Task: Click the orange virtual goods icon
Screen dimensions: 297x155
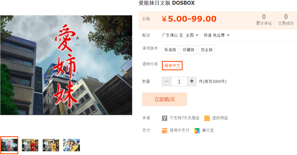Action: tap(207, 118)
